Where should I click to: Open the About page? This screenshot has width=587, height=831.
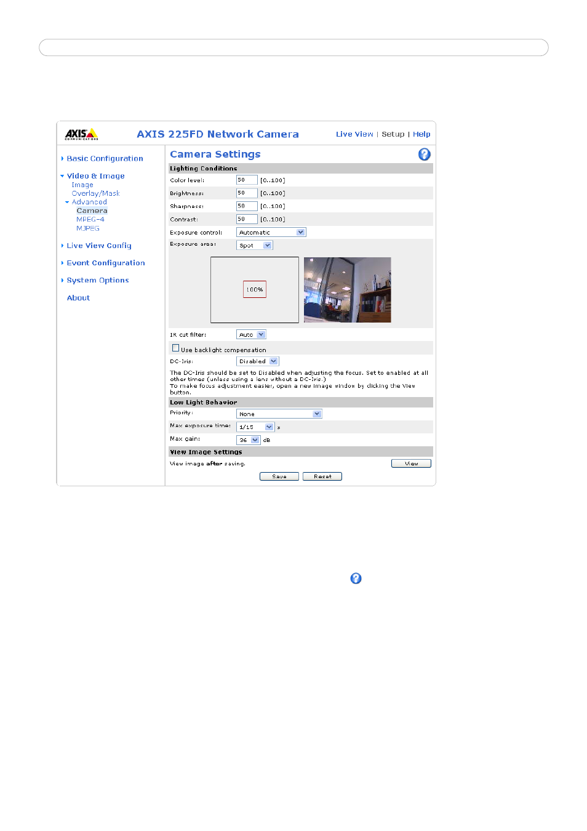pos(78,298)
